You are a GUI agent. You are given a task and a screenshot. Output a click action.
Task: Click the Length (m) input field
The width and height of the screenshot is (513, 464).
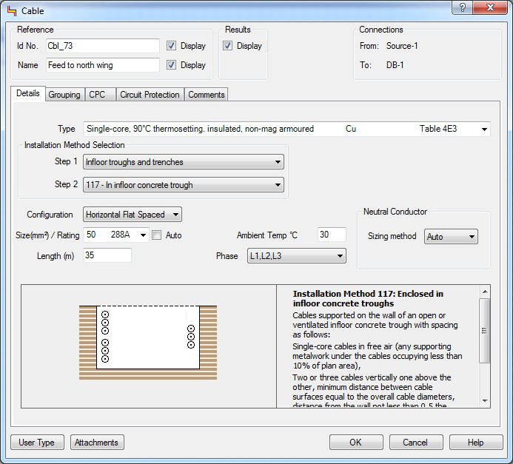pyautogui.click(x=107, y=255)
